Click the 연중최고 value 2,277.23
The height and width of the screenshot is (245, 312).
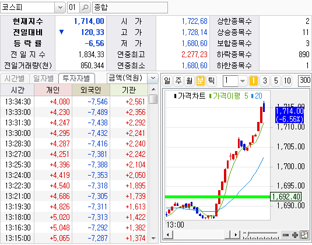tap(194, 54)
